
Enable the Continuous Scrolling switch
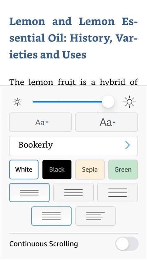click(x=127, y=244)
